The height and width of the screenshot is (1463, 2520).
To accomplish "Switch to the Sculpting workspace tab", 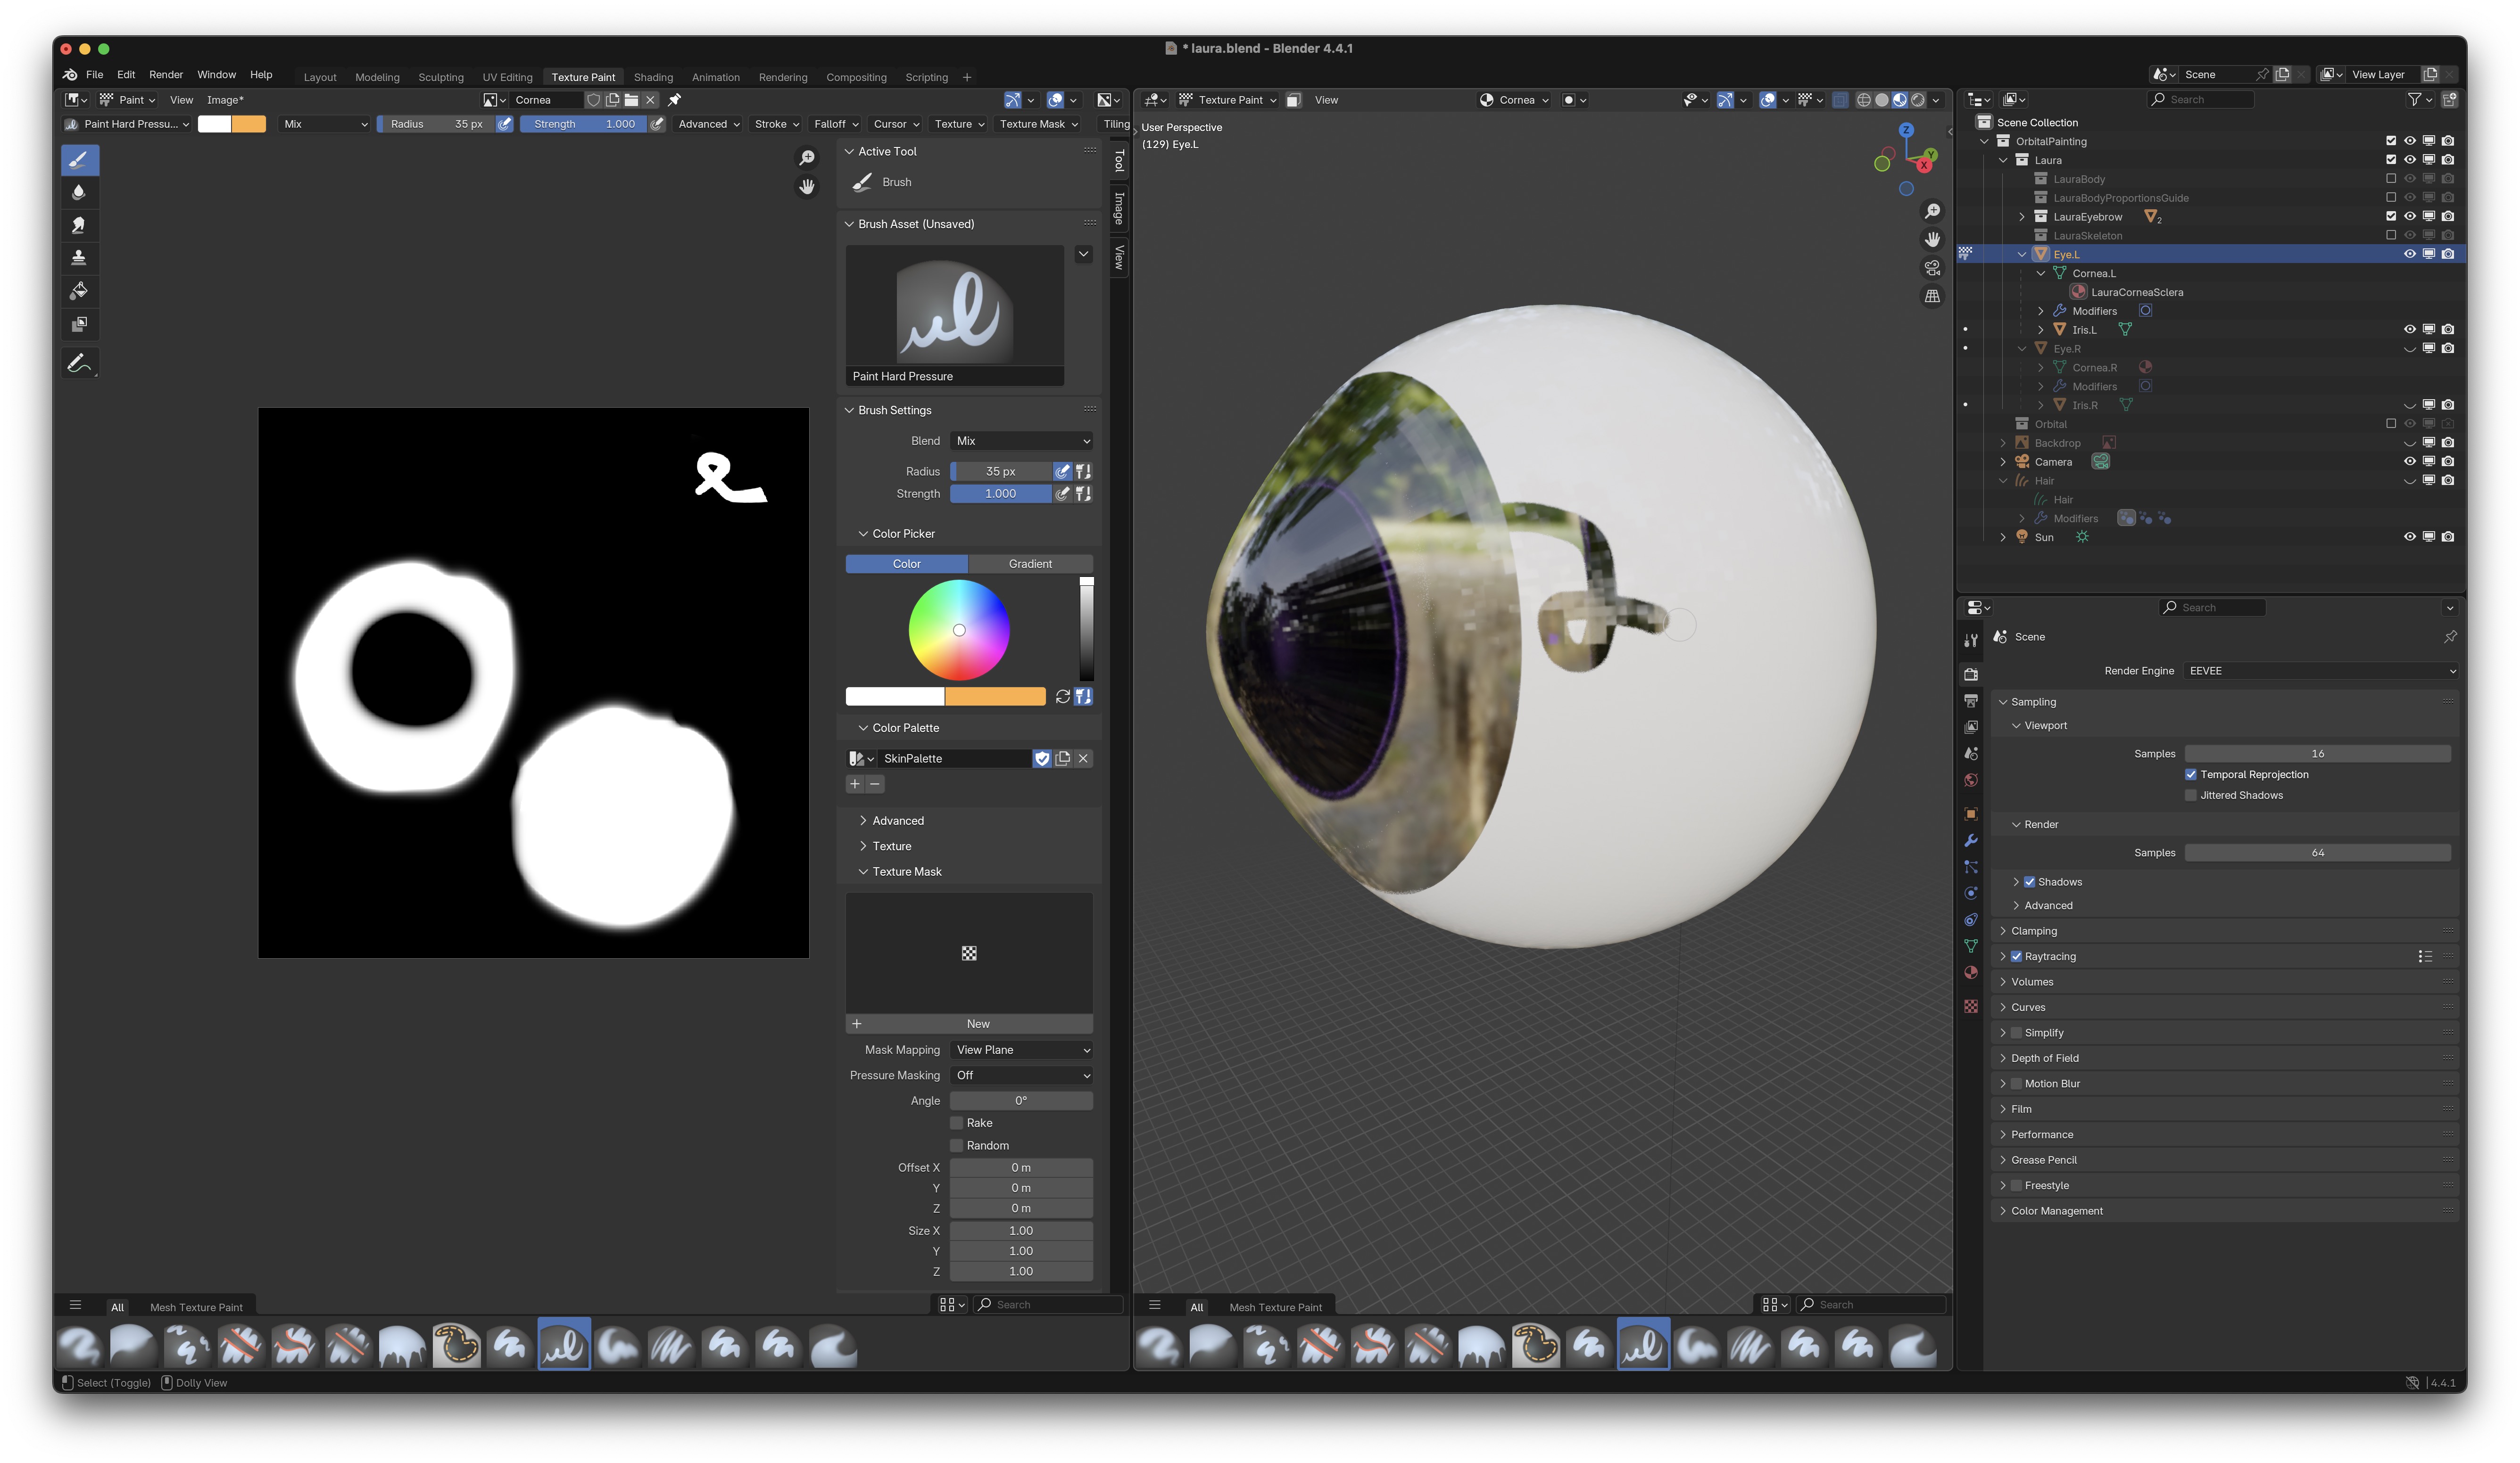I will [x=441, y=77].
